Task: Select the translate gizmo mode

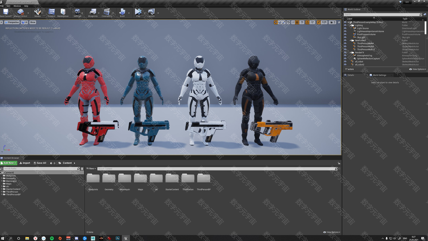Action: point(276,22)
